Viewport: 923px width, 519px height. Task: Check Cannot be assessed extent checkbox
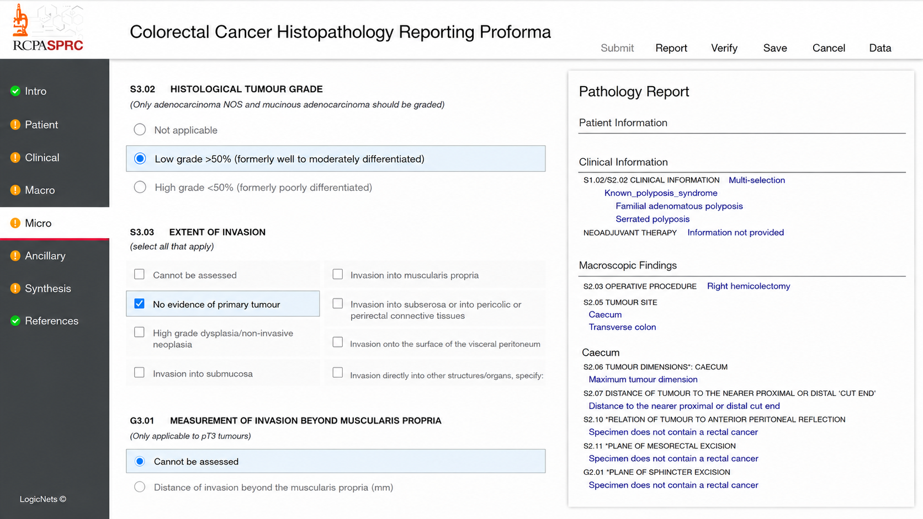point(139,274)
